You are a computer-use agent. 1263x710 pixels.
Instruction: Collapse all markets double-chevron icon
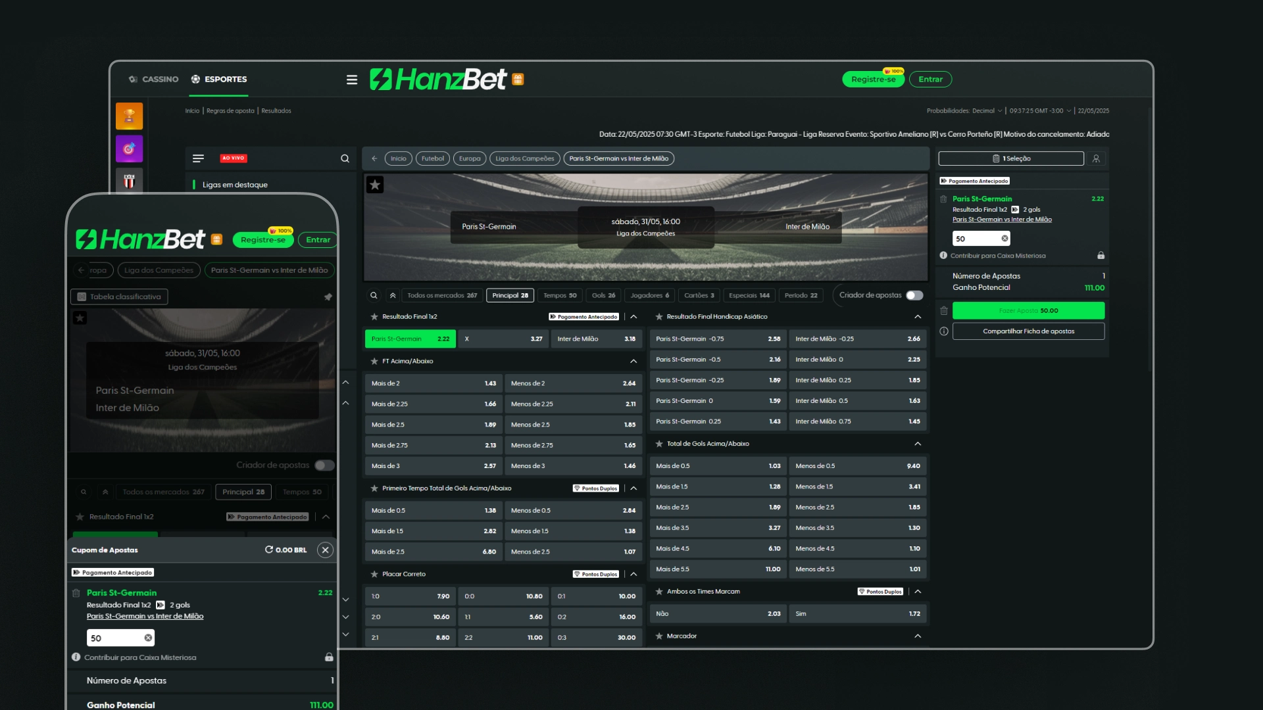(x=393, y=295)
